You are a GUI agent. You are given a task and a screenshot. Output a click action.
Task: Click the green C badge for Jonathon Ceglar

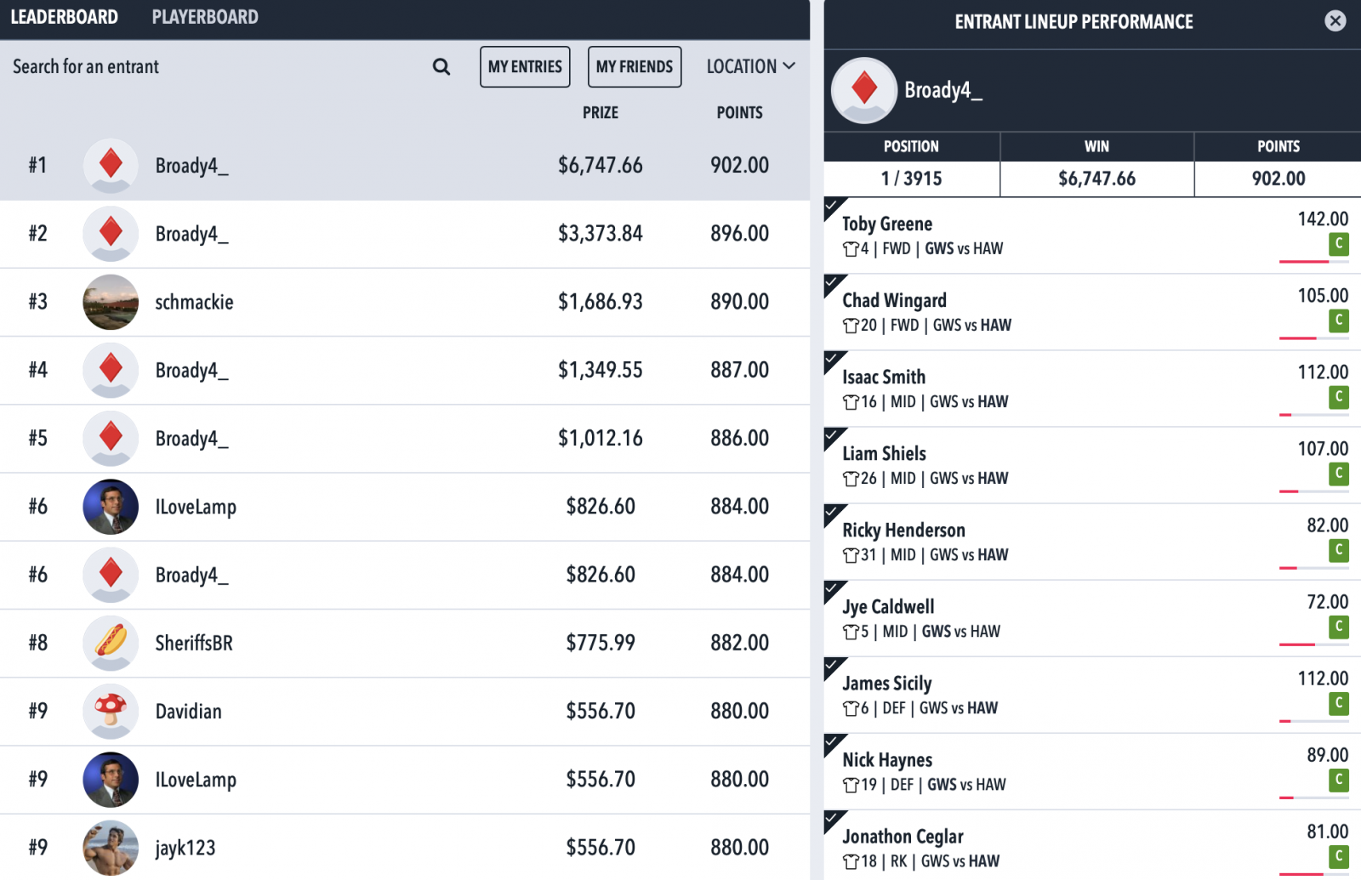[1339, 856]
